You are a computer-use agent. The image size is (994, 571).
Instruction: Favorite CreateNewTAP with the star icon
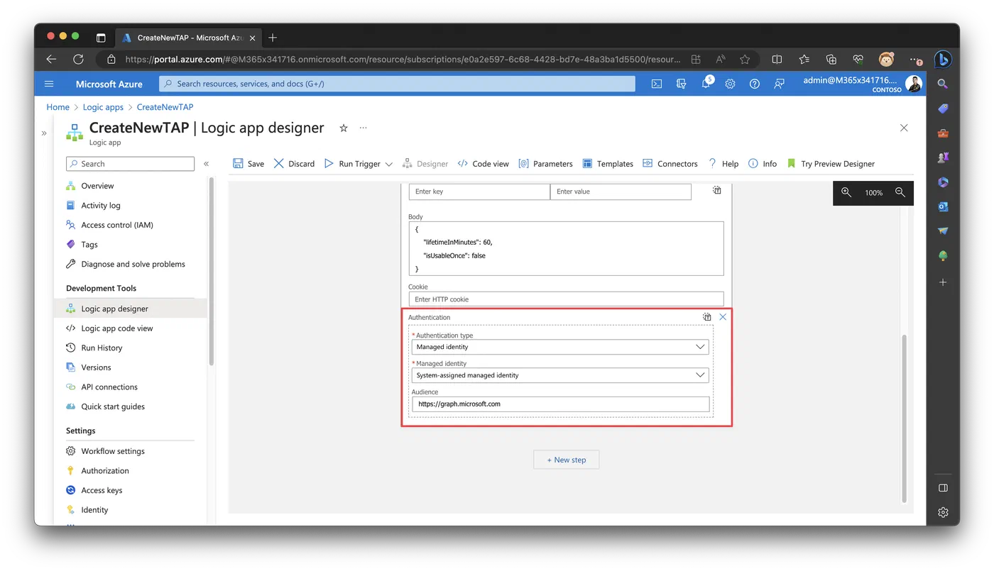coord(344,128)
